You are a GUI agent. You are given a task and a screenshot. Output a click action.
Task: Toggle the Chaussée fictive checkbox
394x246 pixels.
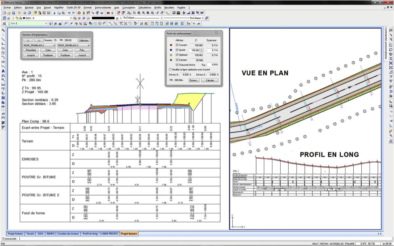177,64
